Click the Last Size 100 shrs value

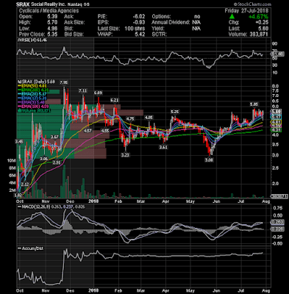(135, 29)
